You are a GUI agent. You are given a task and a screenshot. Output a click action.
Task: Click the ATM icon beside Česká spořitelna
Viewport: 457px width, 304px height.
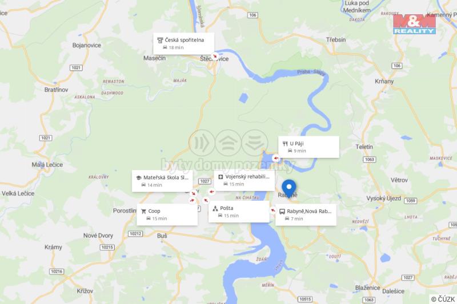160,40
